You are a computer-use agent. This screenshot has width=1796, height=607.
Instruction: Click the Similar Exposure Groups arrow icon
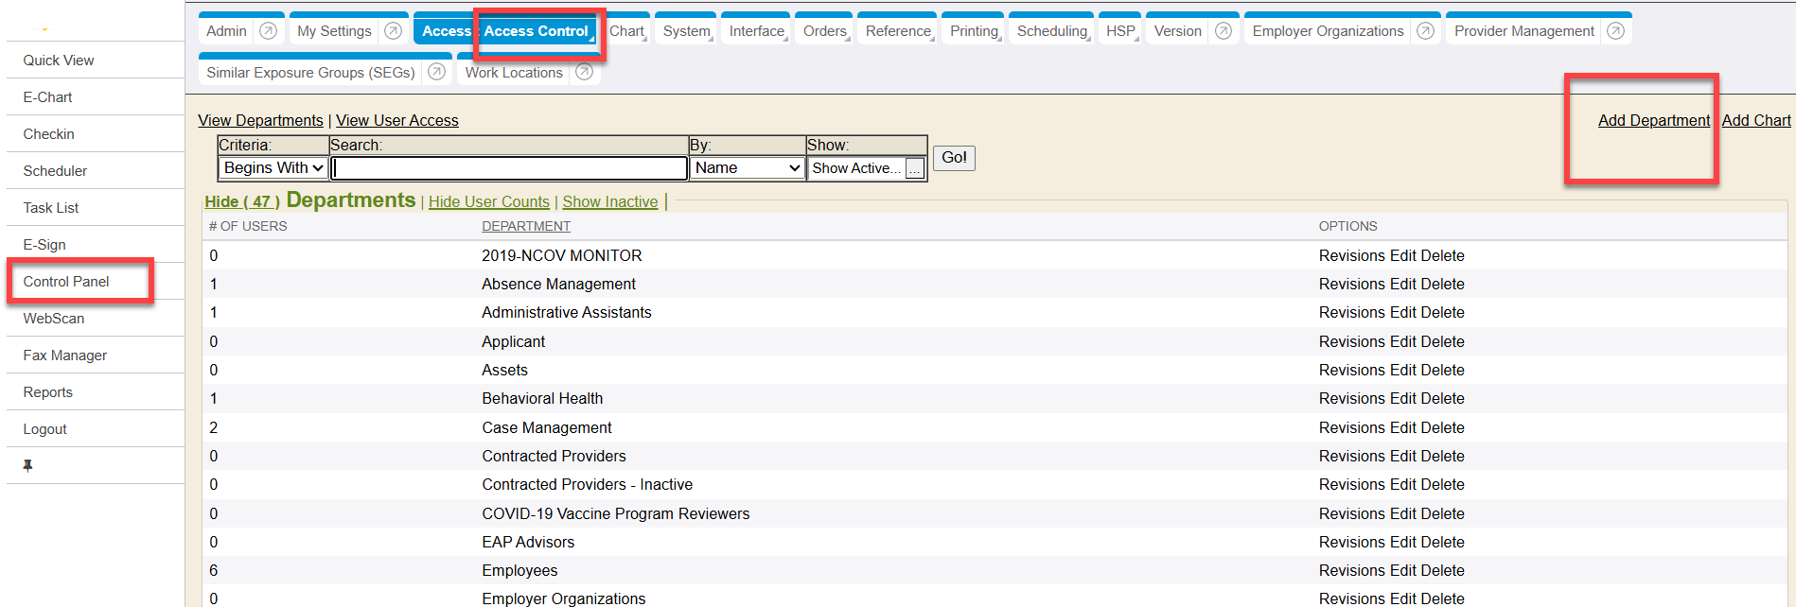(436, 72)
